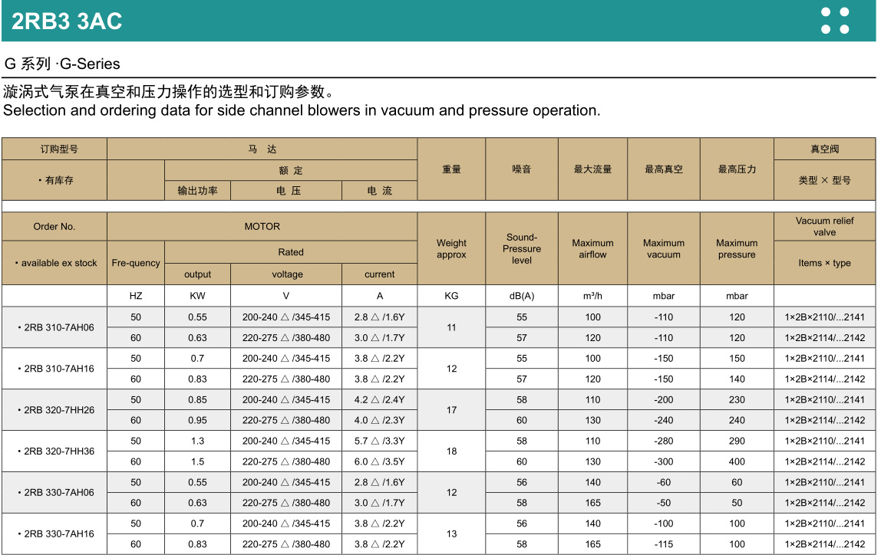Select the maximum vacuum value "-280"
Screen dimensions: 881x558
pos(664,441)
